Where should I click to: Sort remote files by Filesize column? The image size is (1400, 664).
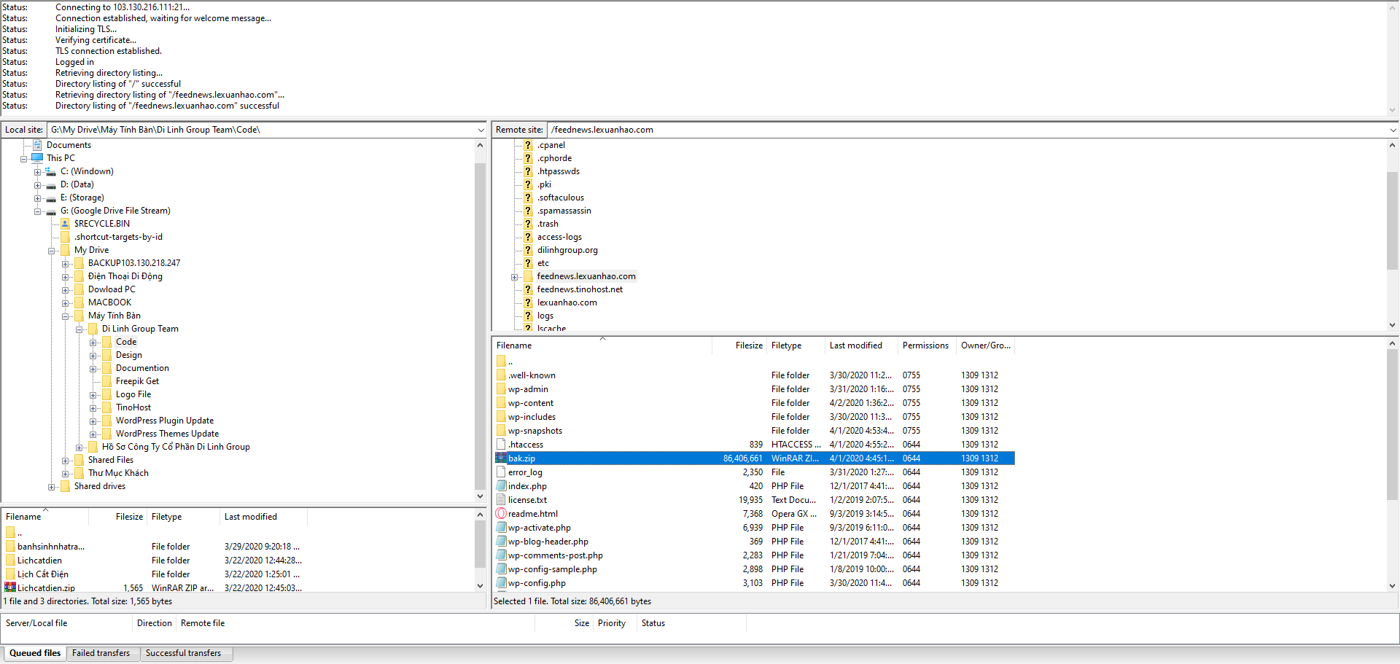click(x=748, y=345)
